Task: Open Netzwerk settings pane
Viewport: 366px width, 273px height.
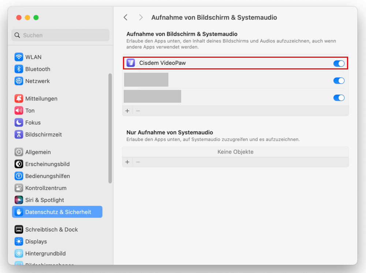Action: point(57,81)
